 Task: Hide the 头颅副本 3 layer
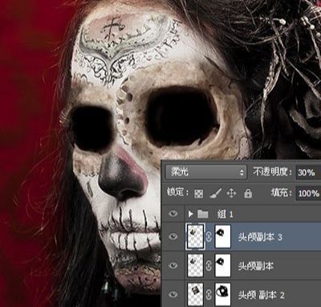coord(173,236)
